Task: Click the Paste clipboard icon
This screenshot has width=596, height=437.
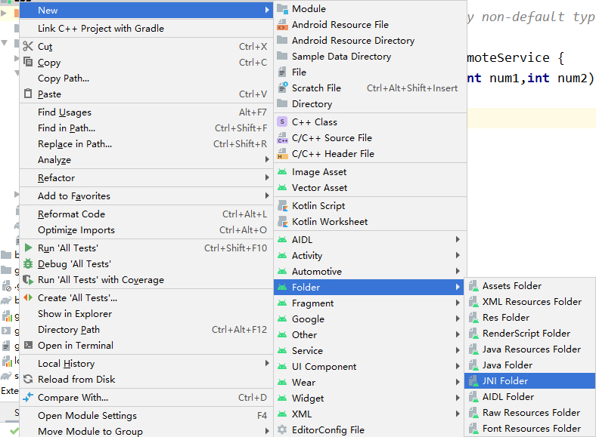Action: click(x=28, y=94)
